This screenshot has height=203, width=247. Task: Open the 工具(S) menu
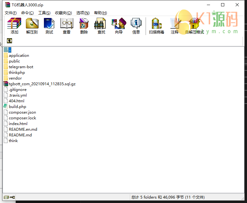coord(44,13)
